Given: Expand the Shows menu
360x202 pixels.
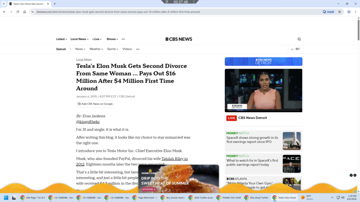Looking at the screenshot, I should tap(112, 39).
